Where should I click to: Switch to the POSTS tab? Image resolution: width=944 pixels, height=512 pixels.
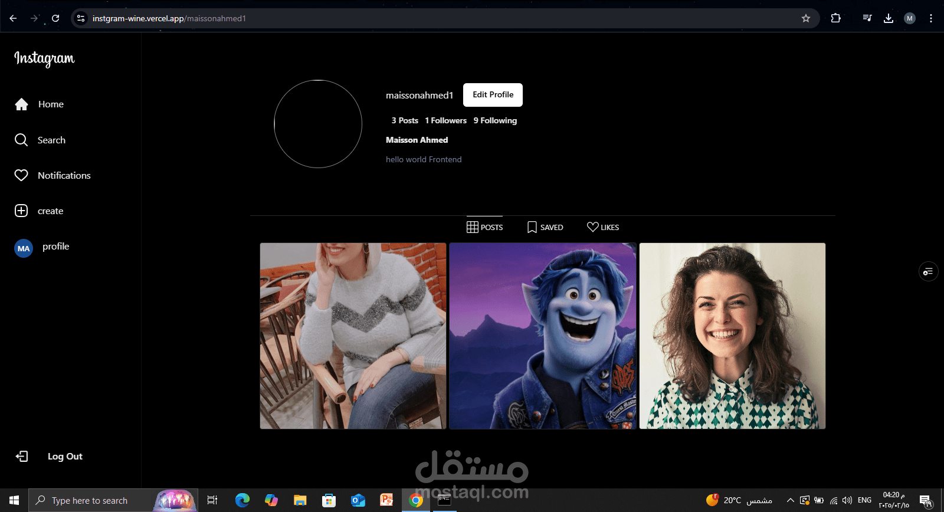(x=484, y=227)
